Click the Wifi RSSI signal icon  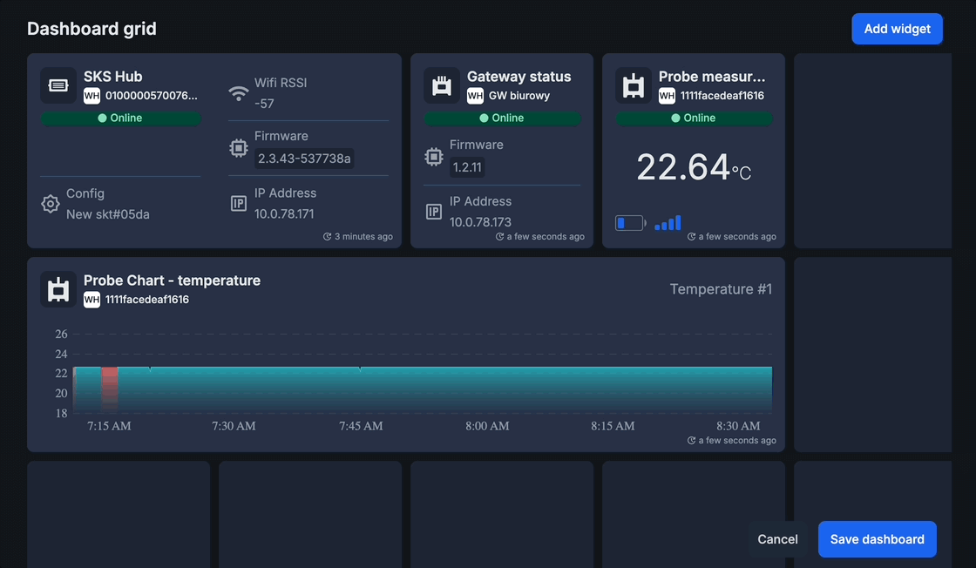coord(238,93)
